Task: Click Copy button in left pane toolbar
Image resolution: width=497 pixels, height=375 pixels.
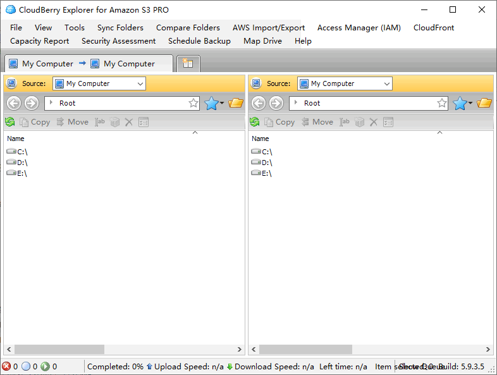Action: point(35,122)
